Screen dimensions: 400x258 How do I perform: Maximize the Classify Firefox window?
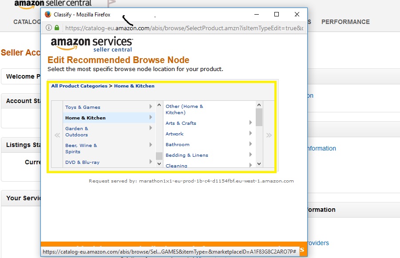[277, 14]
